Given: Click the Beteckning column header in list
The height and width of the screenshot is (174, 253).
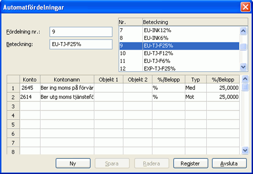Looking at the screenshot, I should (195, 22).
